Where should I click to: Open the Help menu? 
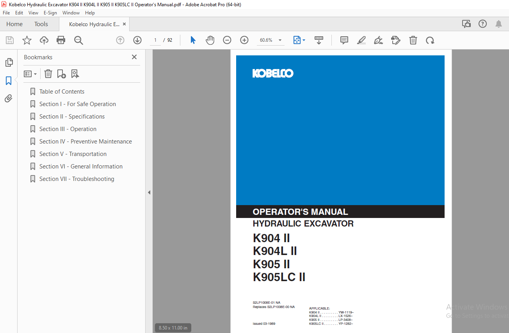click(x=90, y=13)
